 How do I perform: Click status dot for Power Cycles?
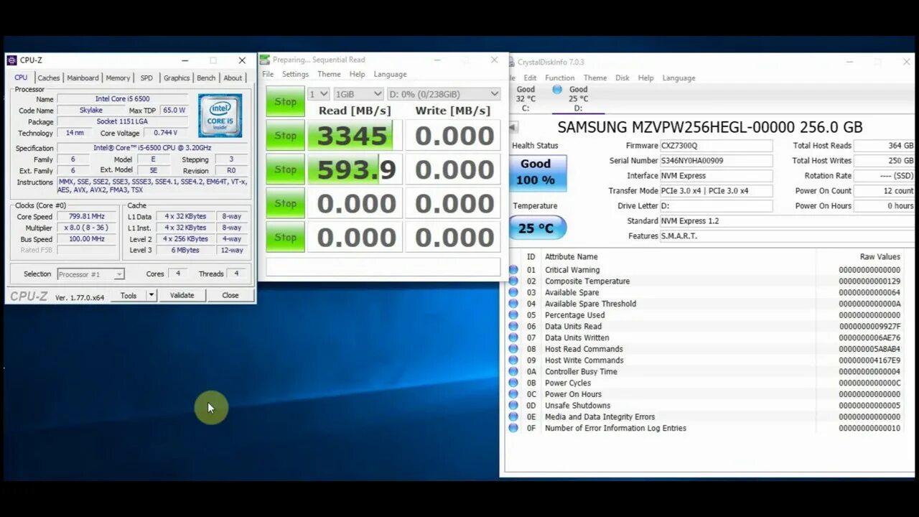[513, 383]
